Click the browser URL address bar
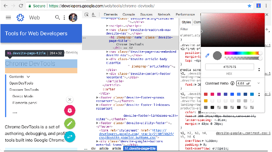The height and width of the screenshot is (152, 272). coord(139,6)
